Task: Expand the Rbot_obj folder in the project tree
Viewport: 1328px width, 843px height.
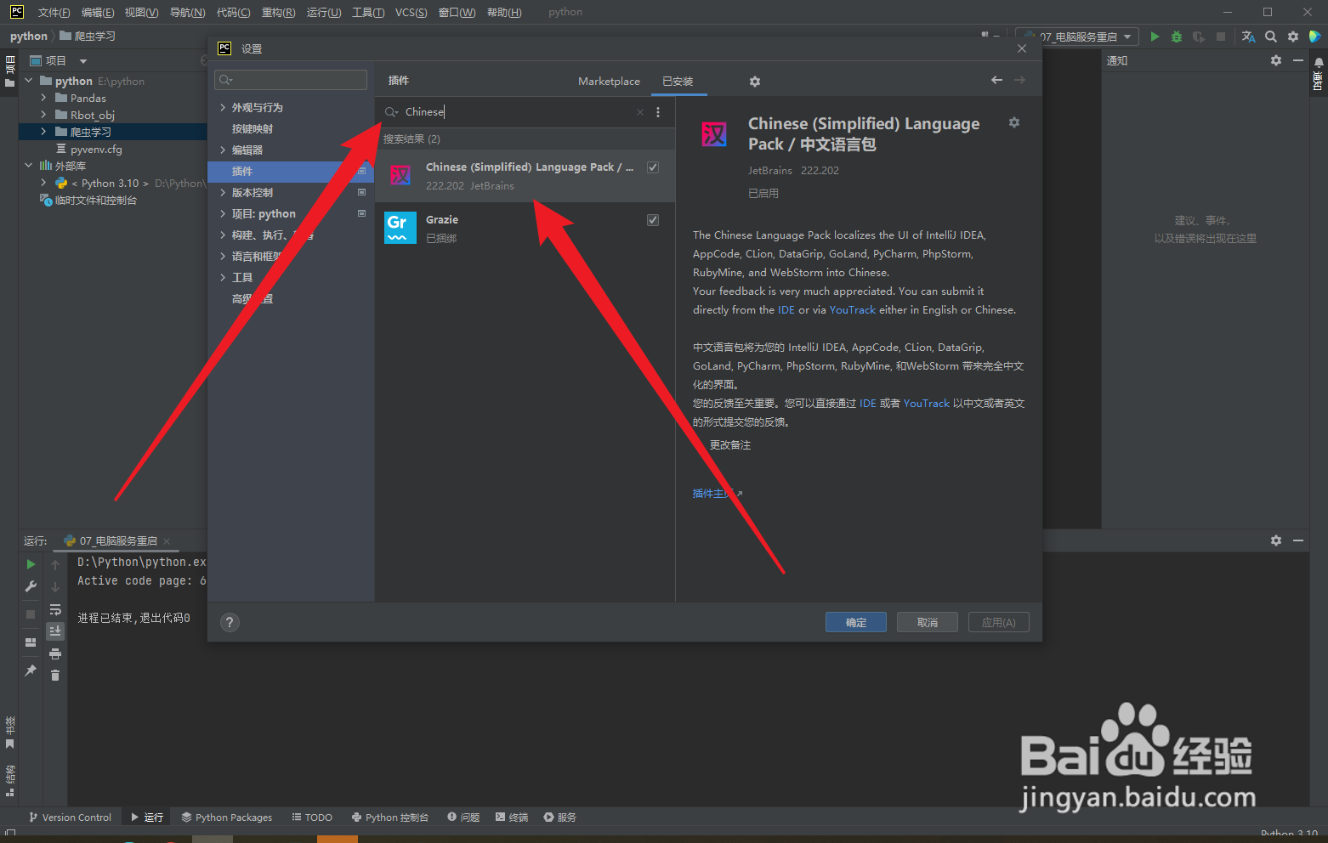Action: (x=43, y=115)
